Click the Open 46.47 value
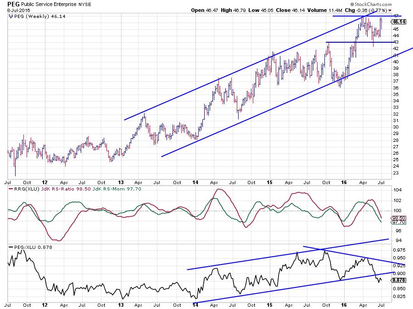 click(205, 10)
